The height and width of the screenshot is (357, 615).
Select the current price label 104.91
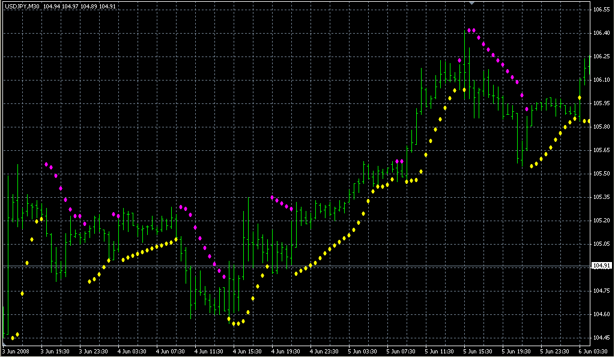click(601, 266)
